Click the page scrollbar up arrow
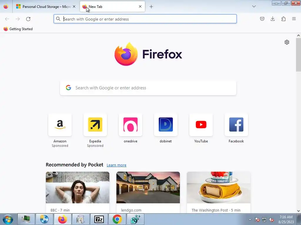The image size is (301, 225). (298, 35)
